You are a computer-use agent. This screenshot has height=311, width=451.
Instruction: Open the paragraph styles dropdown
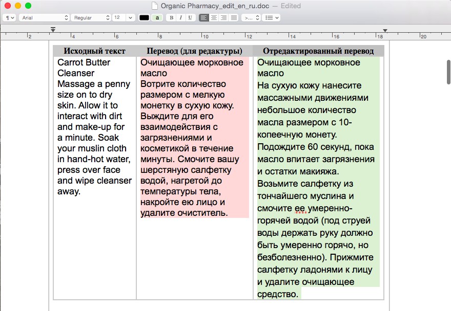pos(9,17)
